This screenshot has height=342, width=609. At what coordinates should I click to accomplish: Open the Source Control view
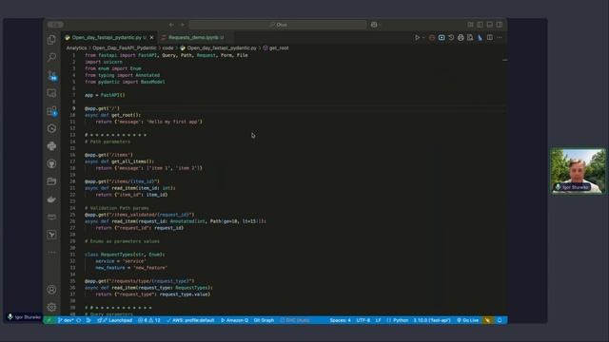click(51, 75)
